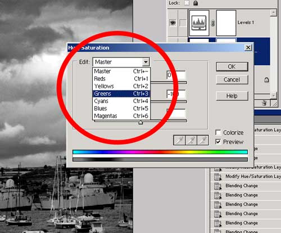Click the Cancel button
This screenshot has width=281, height=233.
coord(232,80)
